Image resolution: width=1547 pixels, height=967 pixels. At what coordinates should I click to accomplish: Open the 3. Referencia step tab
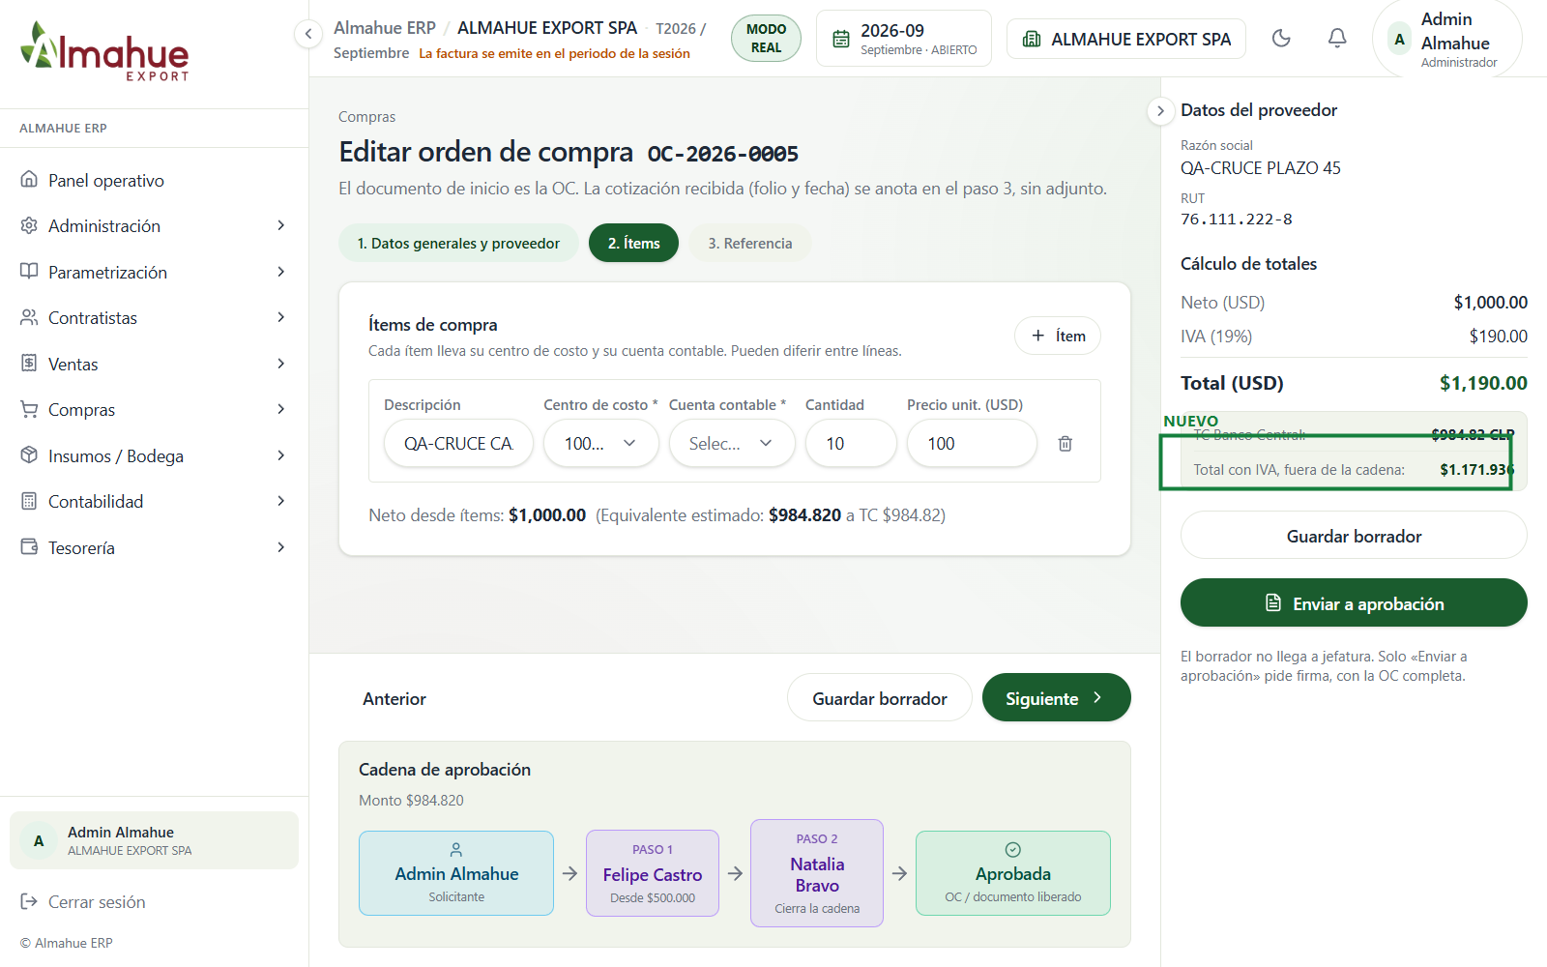tap(750, 243)
